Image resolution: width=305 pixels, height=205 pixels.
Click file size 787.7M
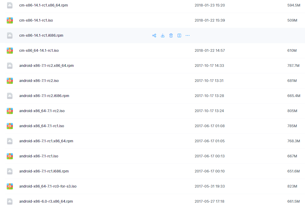pyautogui.click(x=293, y=66)
